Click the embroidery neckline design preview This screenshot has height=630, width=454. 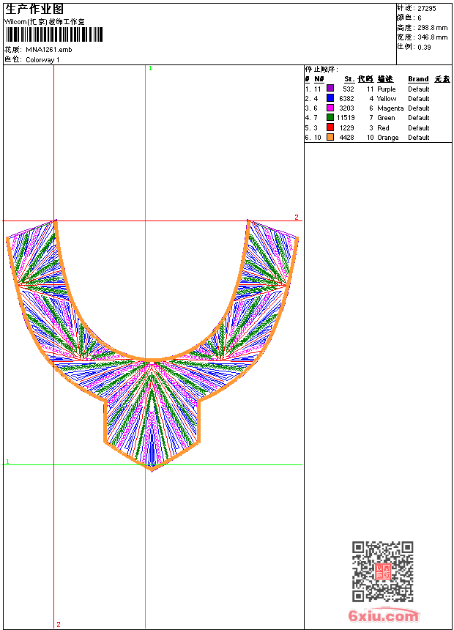152,344
